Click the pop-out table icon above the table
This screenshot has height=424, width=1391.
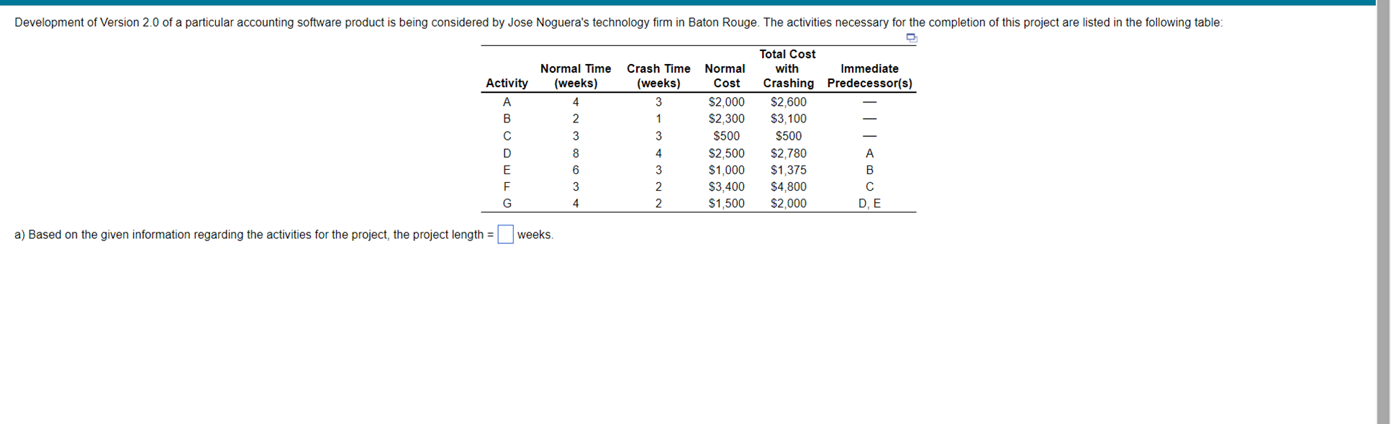coord(911,37)
